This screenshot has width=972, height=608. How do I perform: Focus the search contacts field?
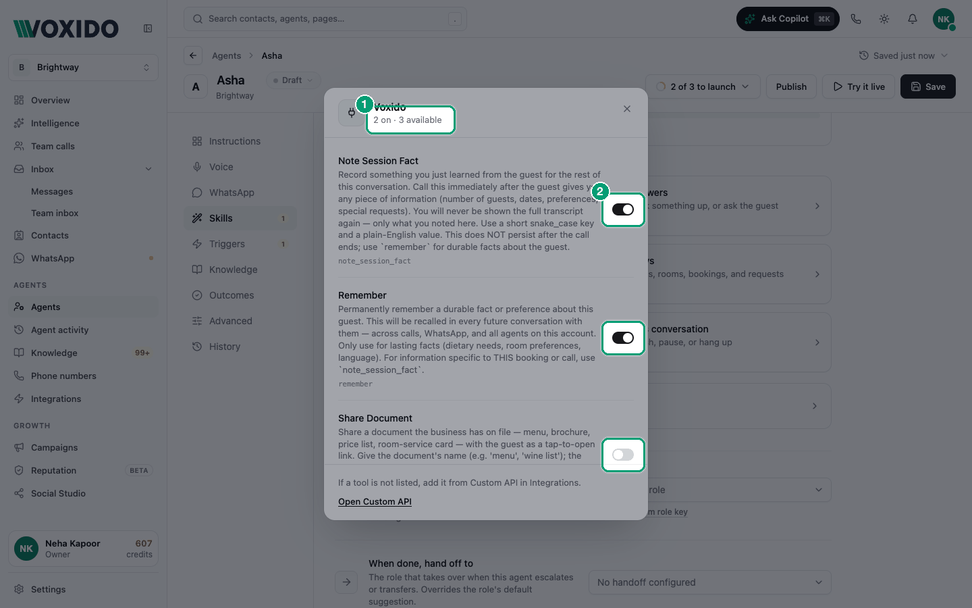click(325, 19)
